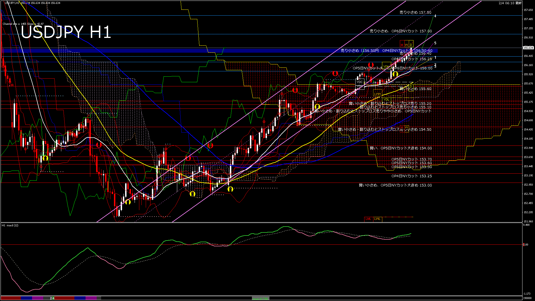Image resolution: width=535 pixels, height=301 pixels.
Task: Click the 2/4 06:10 更新 timestamp
Action: click(x=510, y=3)
